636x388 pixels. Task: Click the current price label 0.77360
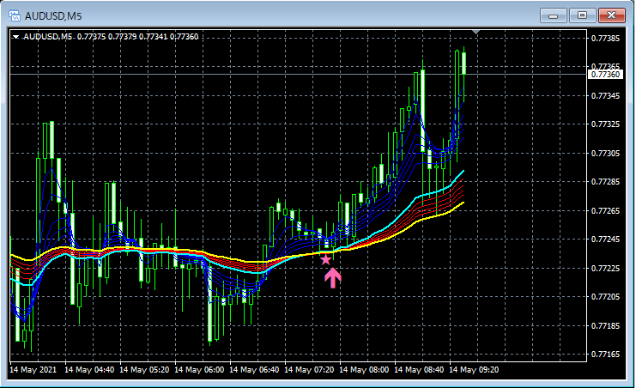(605, 75)
